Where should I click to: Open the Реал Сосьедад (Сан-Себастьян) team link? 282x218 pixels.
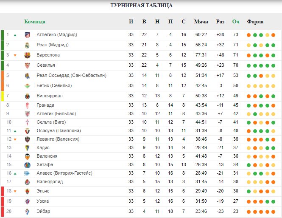[x=71, y=75]
